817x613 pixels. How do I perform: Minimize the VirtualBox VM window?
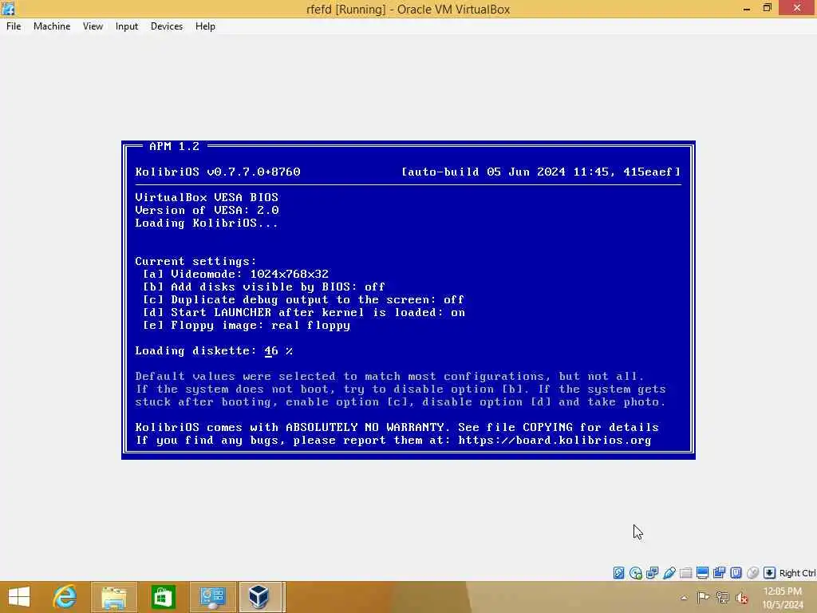(747, 8)
